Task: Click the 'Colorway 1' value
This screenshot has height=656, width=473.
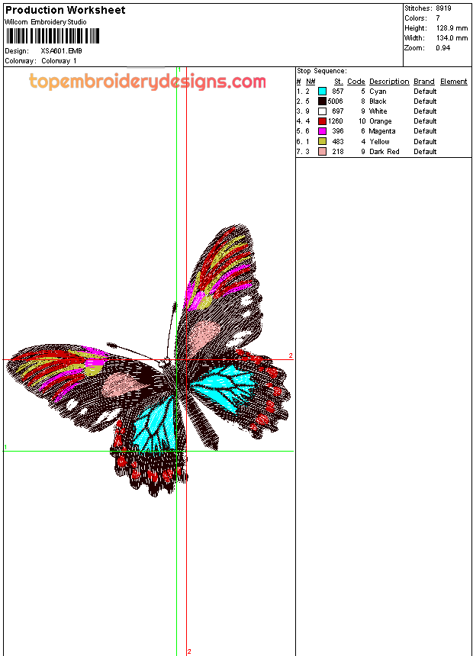Action: tap(59, 61)
